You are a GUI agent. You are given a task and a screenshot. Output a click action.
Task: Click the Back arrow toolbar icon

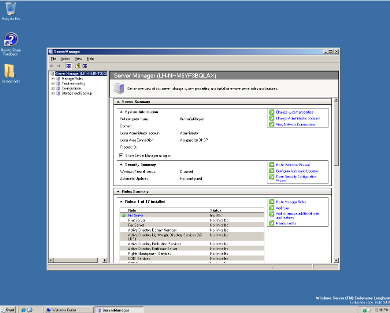click(52, 66)
